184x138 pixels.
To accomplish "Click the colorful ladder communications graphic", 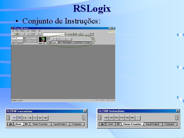I will (x=43, y=39).
